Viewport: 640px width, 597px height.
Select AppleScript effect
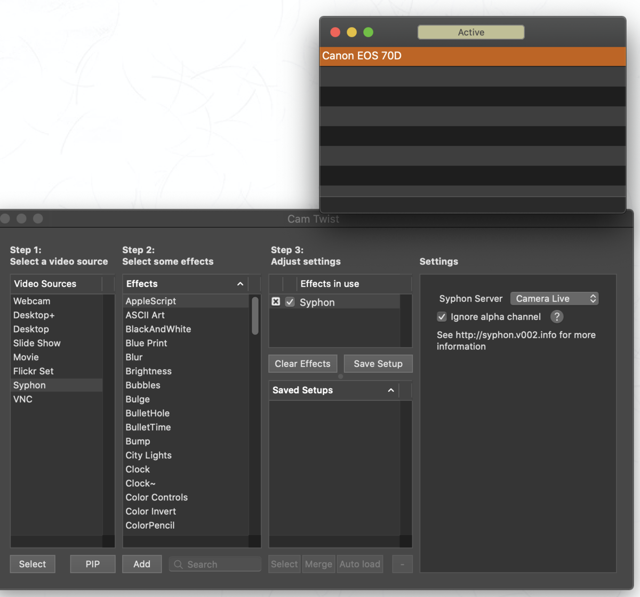point(186,301)
